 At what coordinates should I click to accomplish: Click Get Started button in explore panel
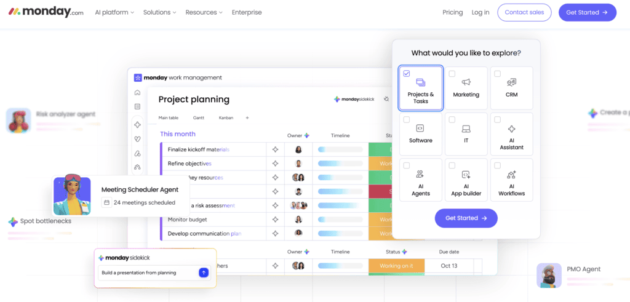coord(466,218)
